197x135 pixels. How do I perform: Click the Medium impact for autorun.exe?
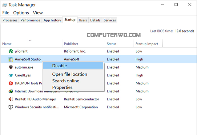click(142, 67)
